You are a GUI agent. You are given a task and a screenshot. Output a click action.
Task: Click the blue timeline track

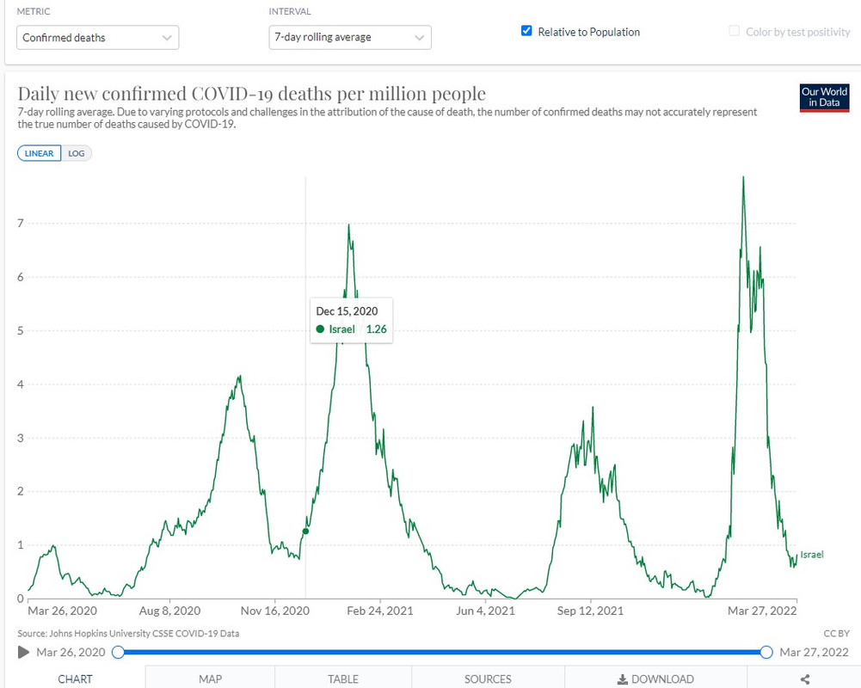tap(442, 652)
